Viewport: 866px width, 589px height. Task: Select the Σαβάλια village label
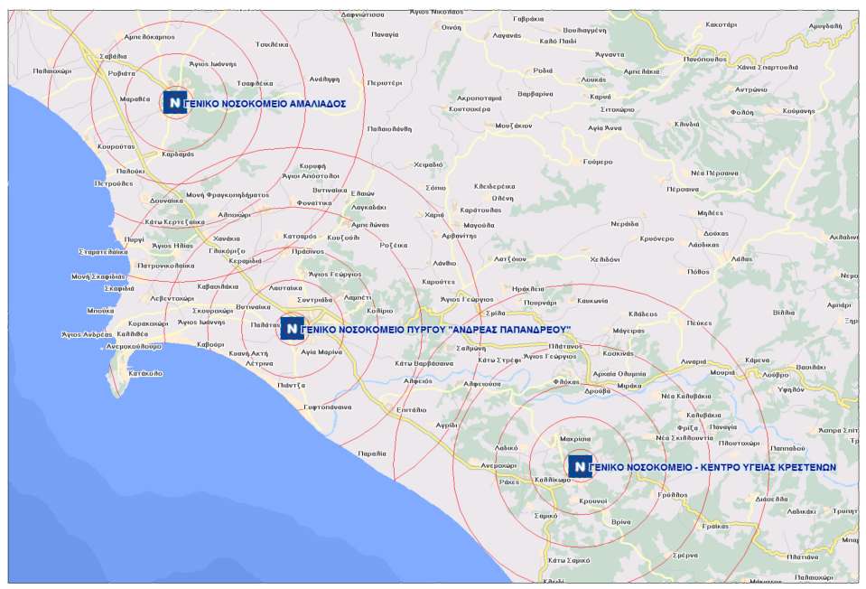pos(113,56)
